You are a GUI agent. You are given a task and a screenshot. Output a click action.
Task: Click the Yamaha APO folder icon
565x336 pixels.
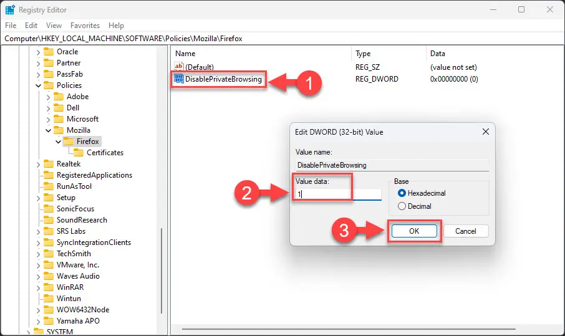tap(49, 320)
